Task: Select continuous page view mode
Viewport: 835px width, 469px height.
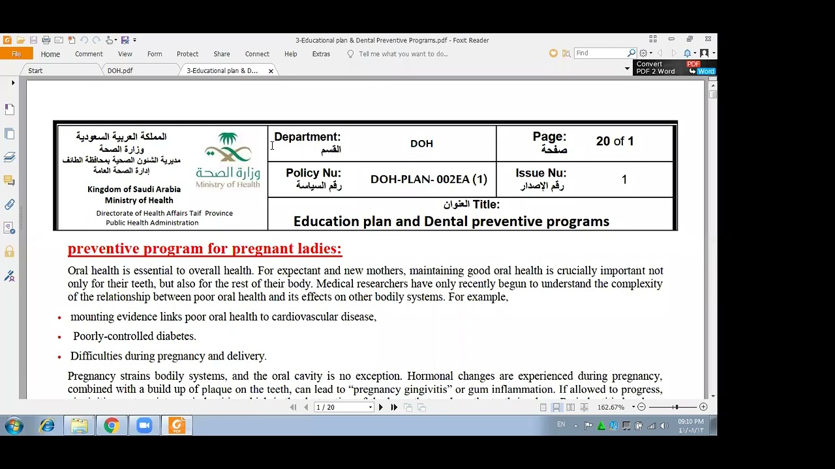Action: (556, 407)
